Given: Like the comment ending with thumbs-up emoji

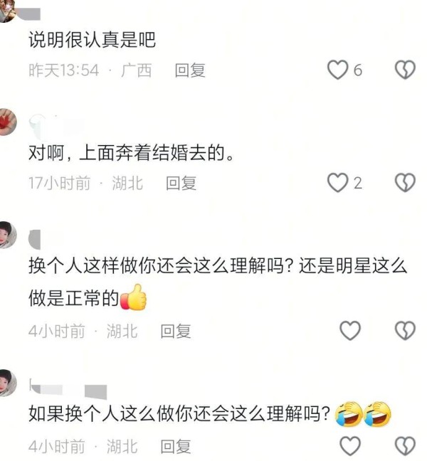Looking at the screenshot, I should click(x=350, y=331).
